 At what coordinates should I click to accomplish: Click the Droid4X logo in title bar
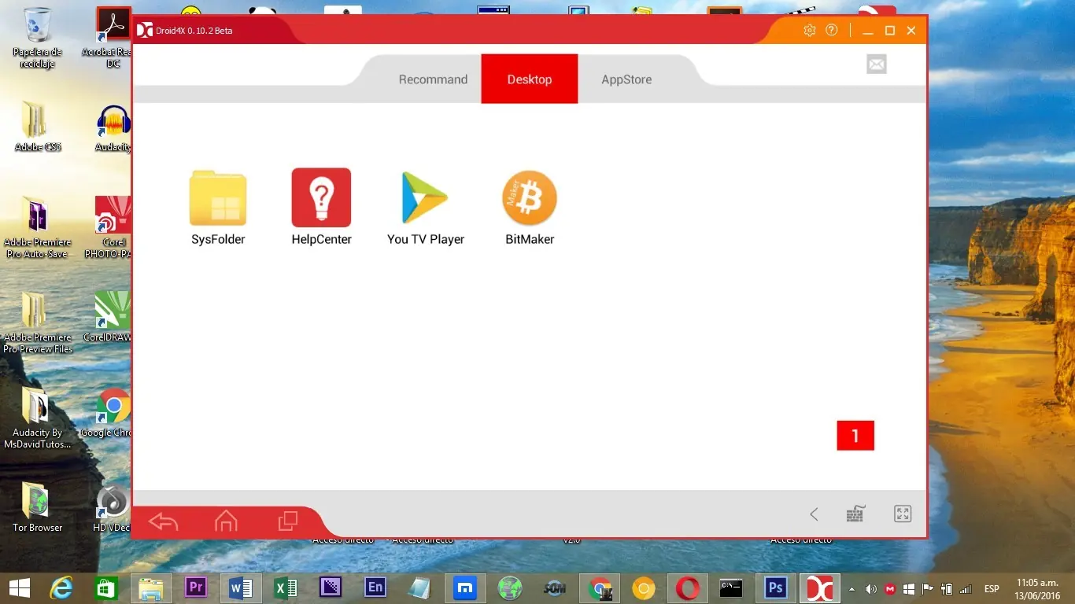click(x=145, y=31)
